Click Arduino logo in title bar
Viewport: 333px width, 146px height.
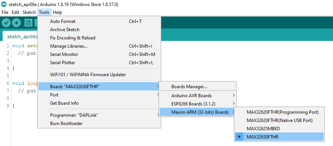coord(4,5)
